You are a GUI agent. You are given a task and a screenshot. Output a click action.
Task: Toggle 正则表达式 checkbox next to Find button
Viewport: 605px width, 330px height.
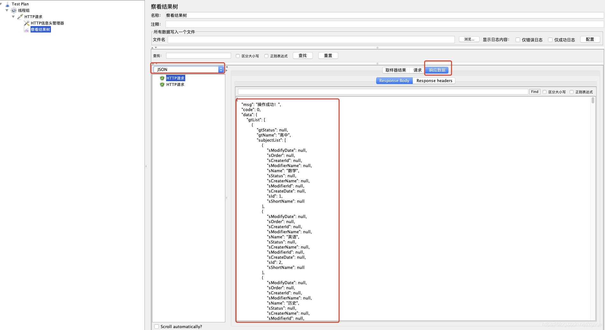point(572,92)
